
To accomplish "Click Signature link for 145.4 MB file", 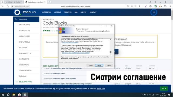I will (x=117, y=68).
